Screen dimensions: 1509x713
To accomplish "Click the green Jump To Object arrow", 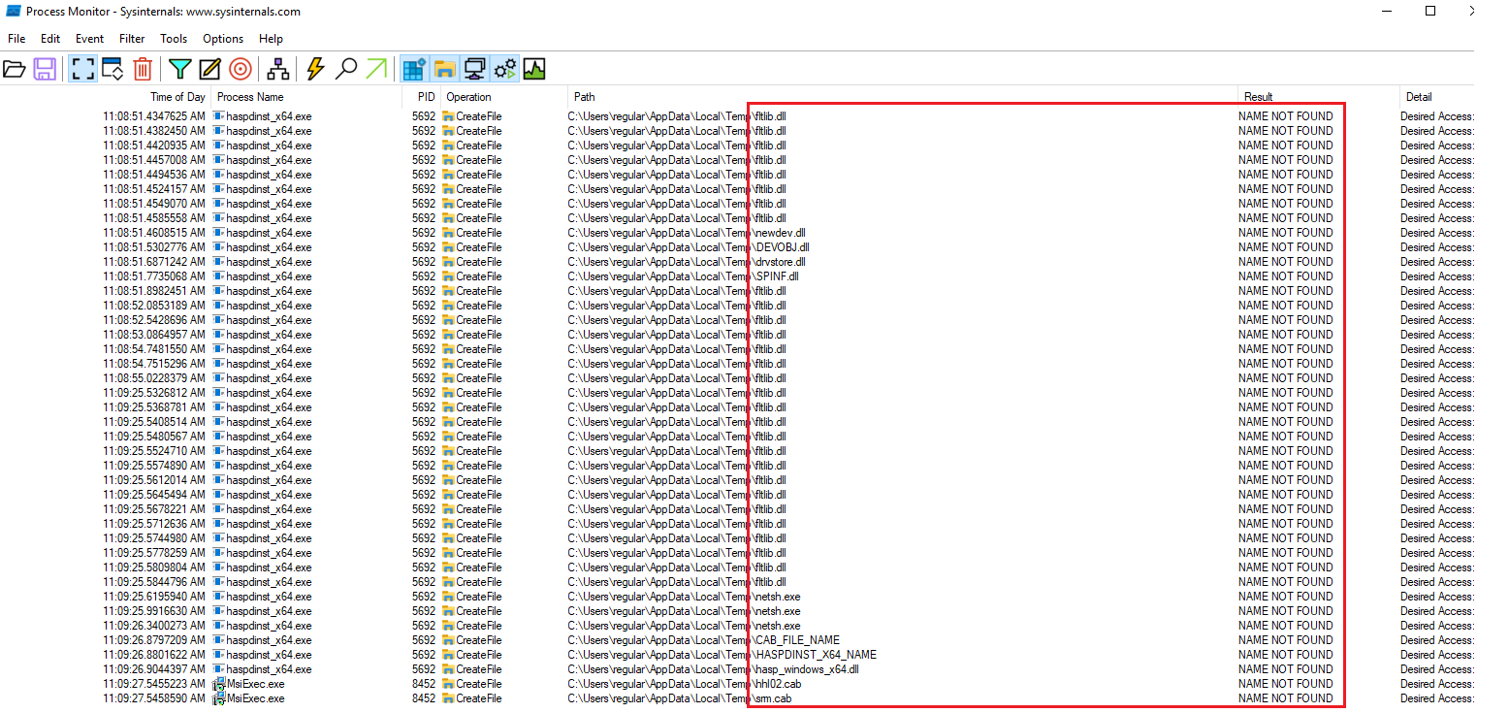I will [376, 69].
